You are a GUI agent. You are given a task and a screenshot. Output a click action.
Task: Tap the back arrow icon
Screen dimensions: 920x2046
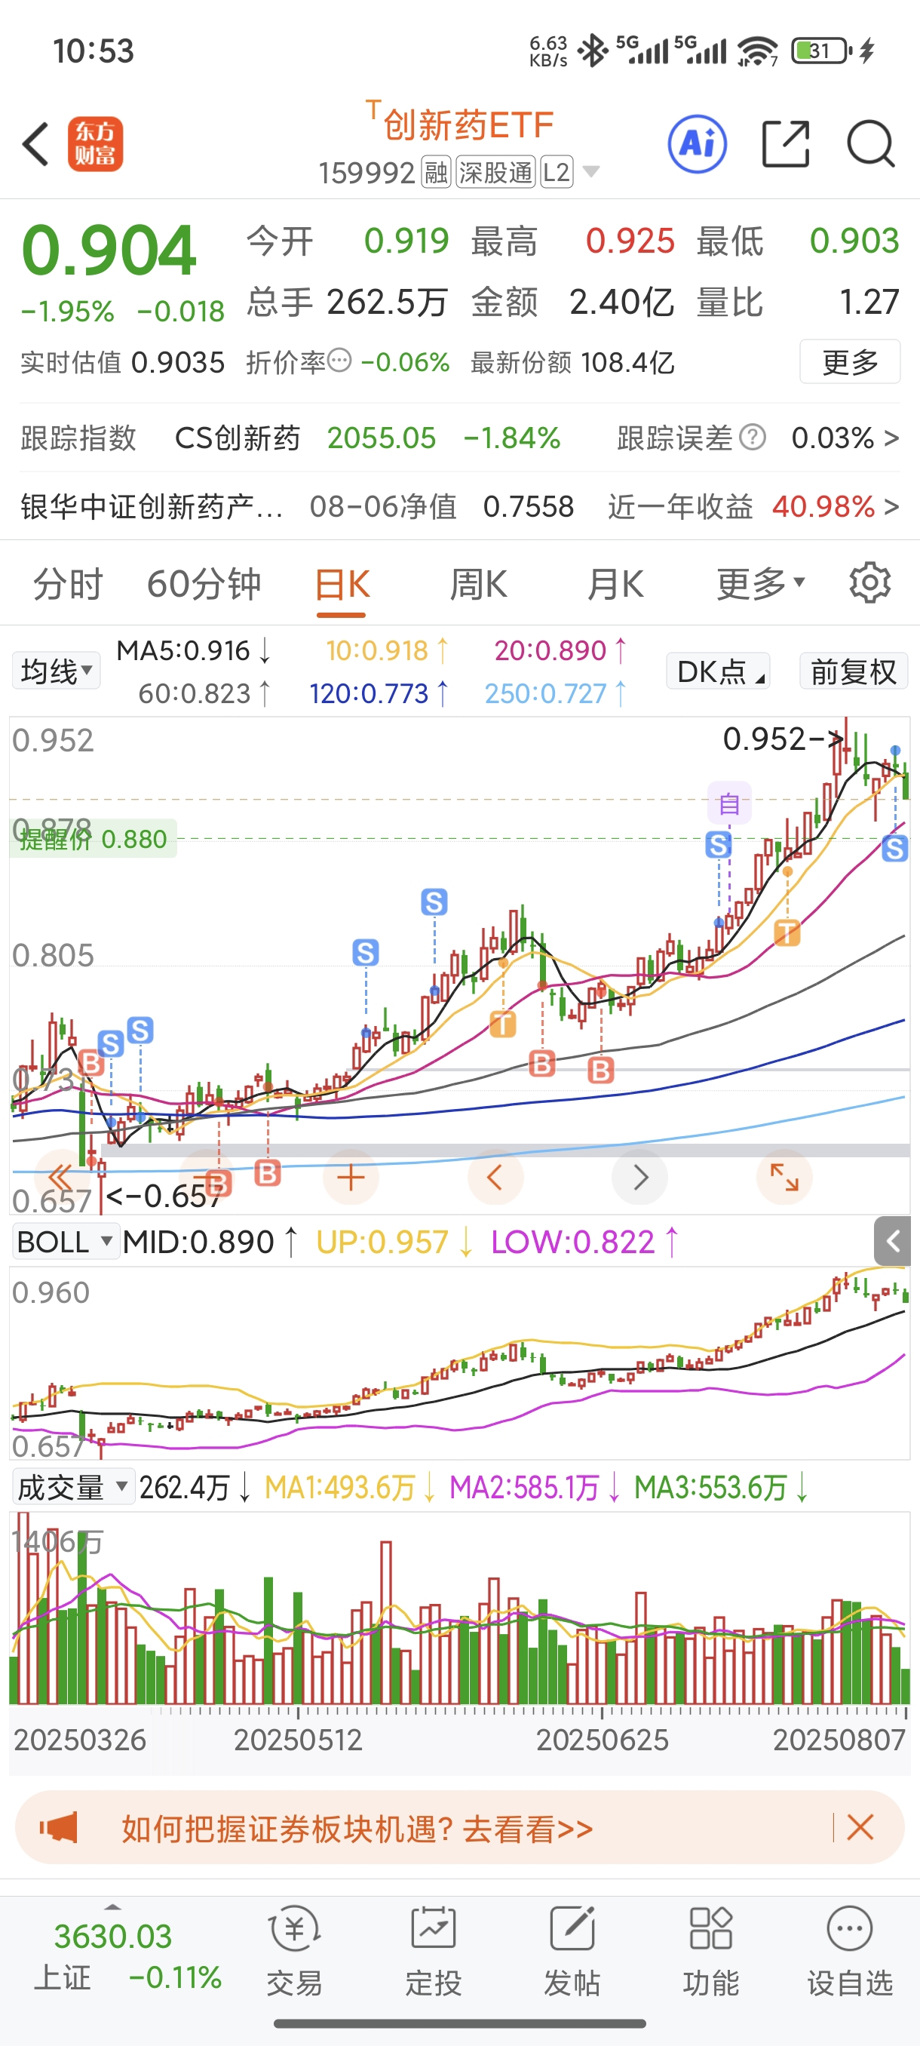pos(35,144)
